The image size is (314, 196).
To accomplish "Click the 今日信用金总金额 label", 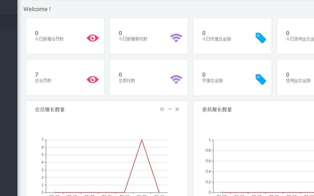I will pyautogui.click(x=300, y=39).
